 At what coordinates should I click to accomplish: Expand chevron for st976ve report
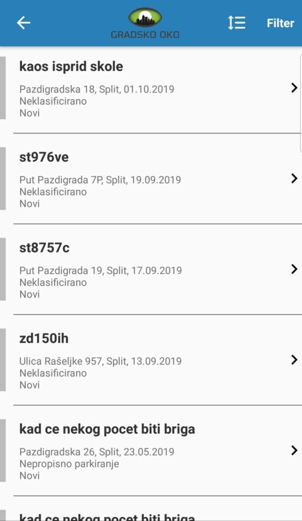pos(294,178)
